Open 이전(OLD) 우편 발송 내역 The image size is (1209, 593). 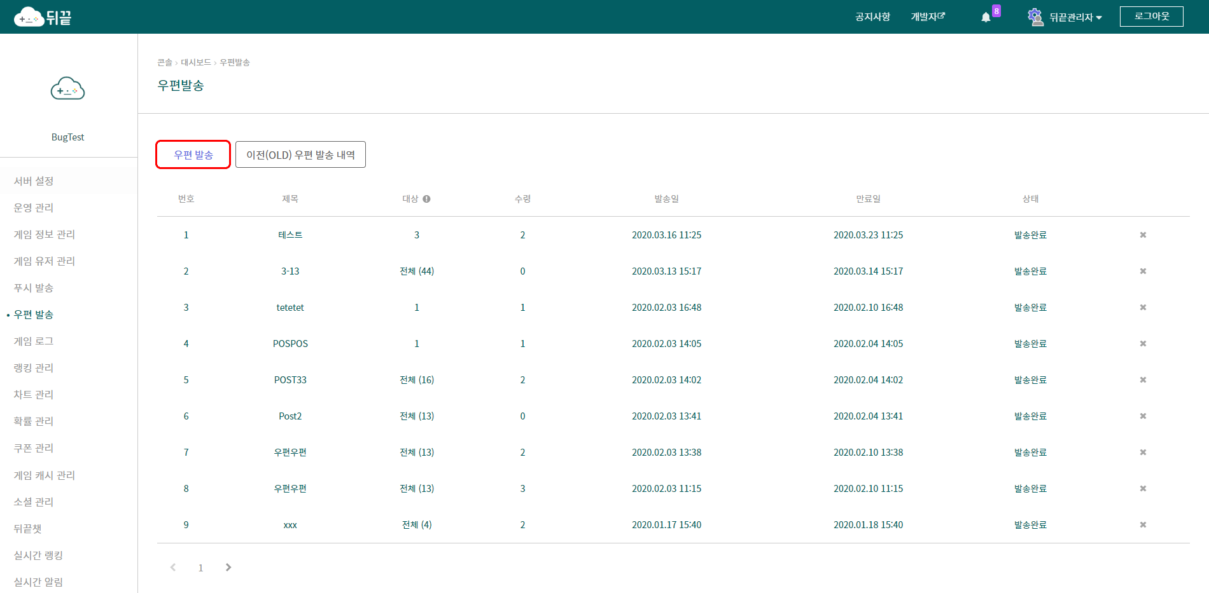point(300,154)
